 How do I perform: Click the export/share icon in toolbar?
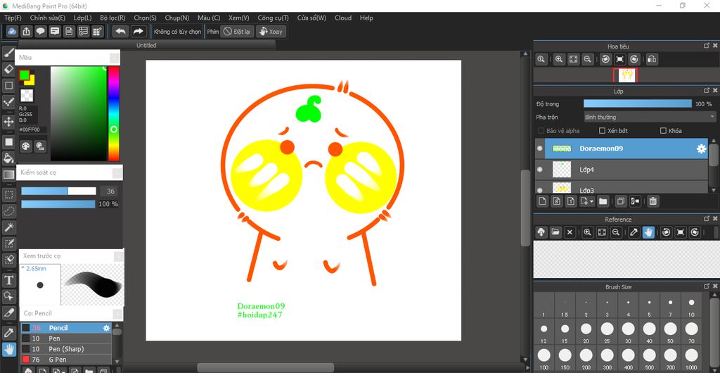click(x=27, y=31)
